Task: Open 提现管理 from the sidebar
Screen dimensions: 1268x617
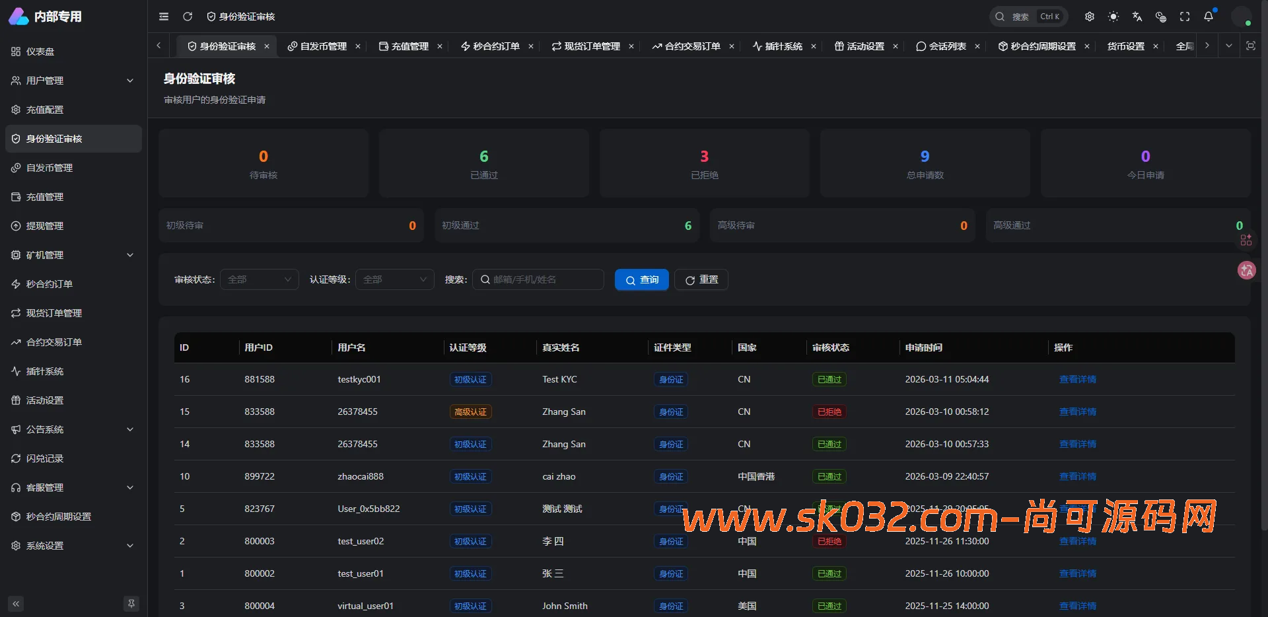Action: 45,225
